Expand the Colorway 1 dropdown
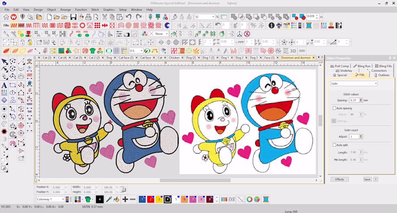This screenshot has height=213, width=397. pyautogui.click(x=50, y=199)
